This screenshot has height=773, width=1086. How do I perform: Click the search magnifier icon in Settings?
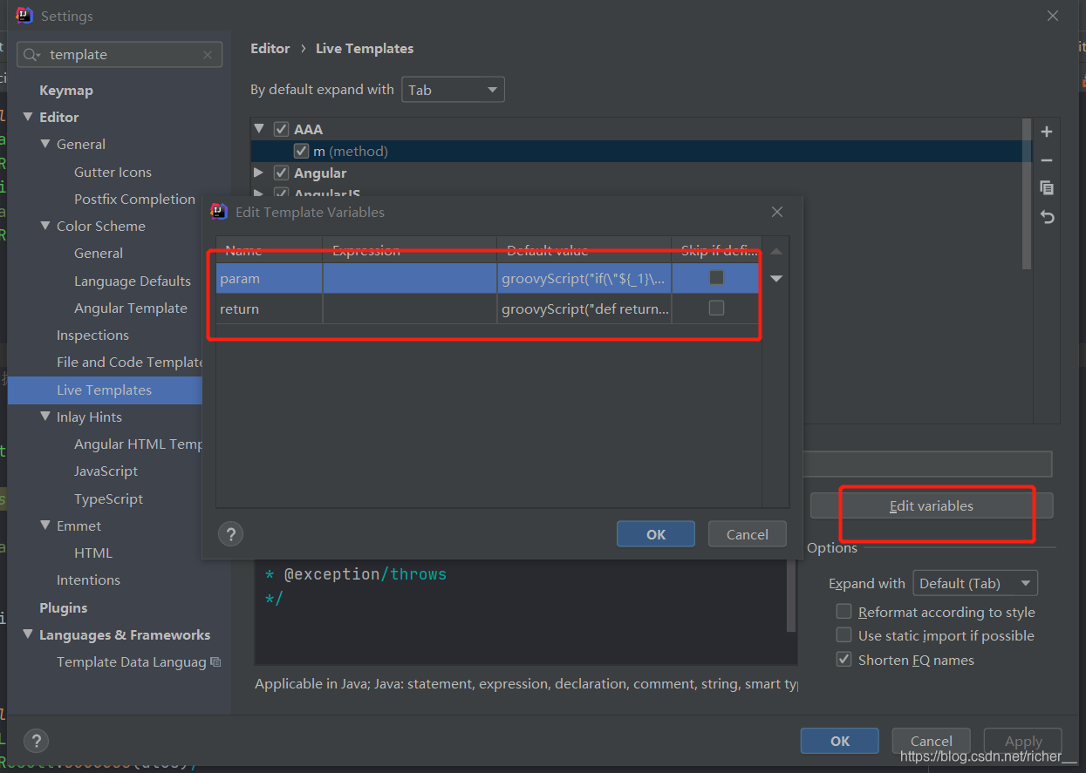click(31, 54)
